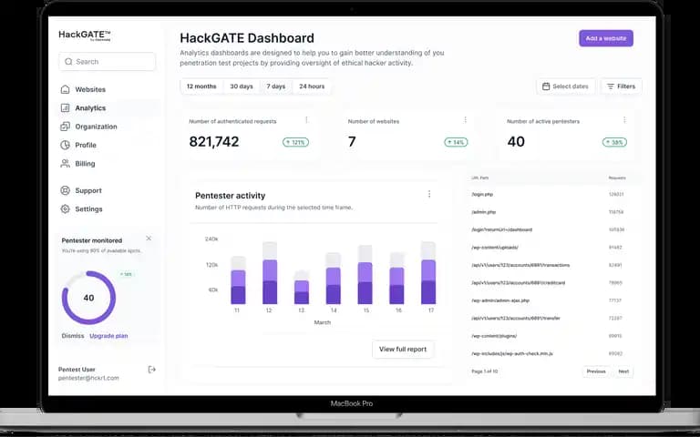
Task: Click the Next page button
Action: [x=623, y=371]
